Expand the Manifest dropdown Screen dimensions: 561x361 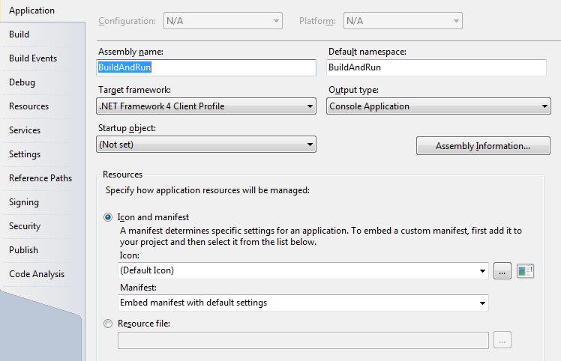(x=303, y=303)
